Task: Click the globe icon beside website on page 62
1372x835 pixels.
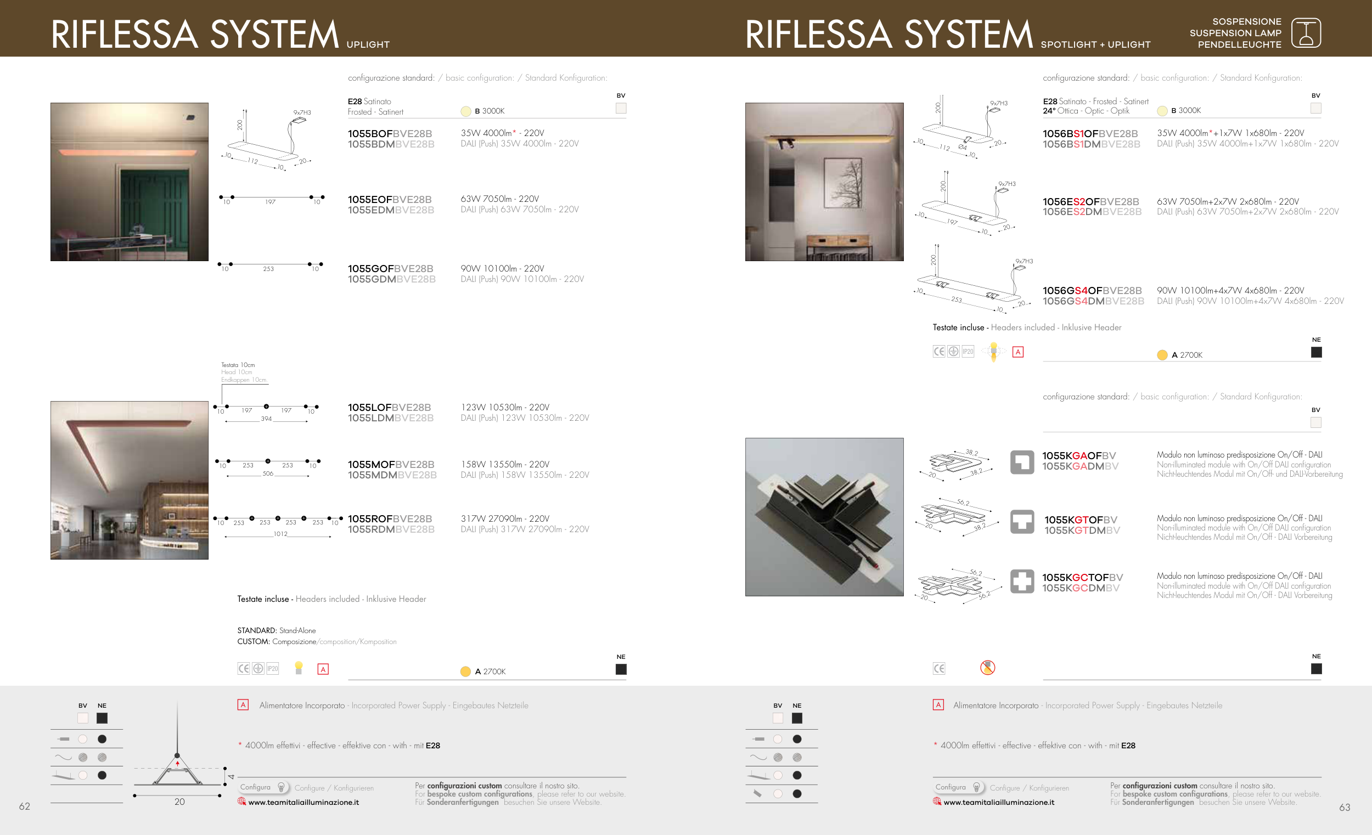Action: click(x=241, y=802)
